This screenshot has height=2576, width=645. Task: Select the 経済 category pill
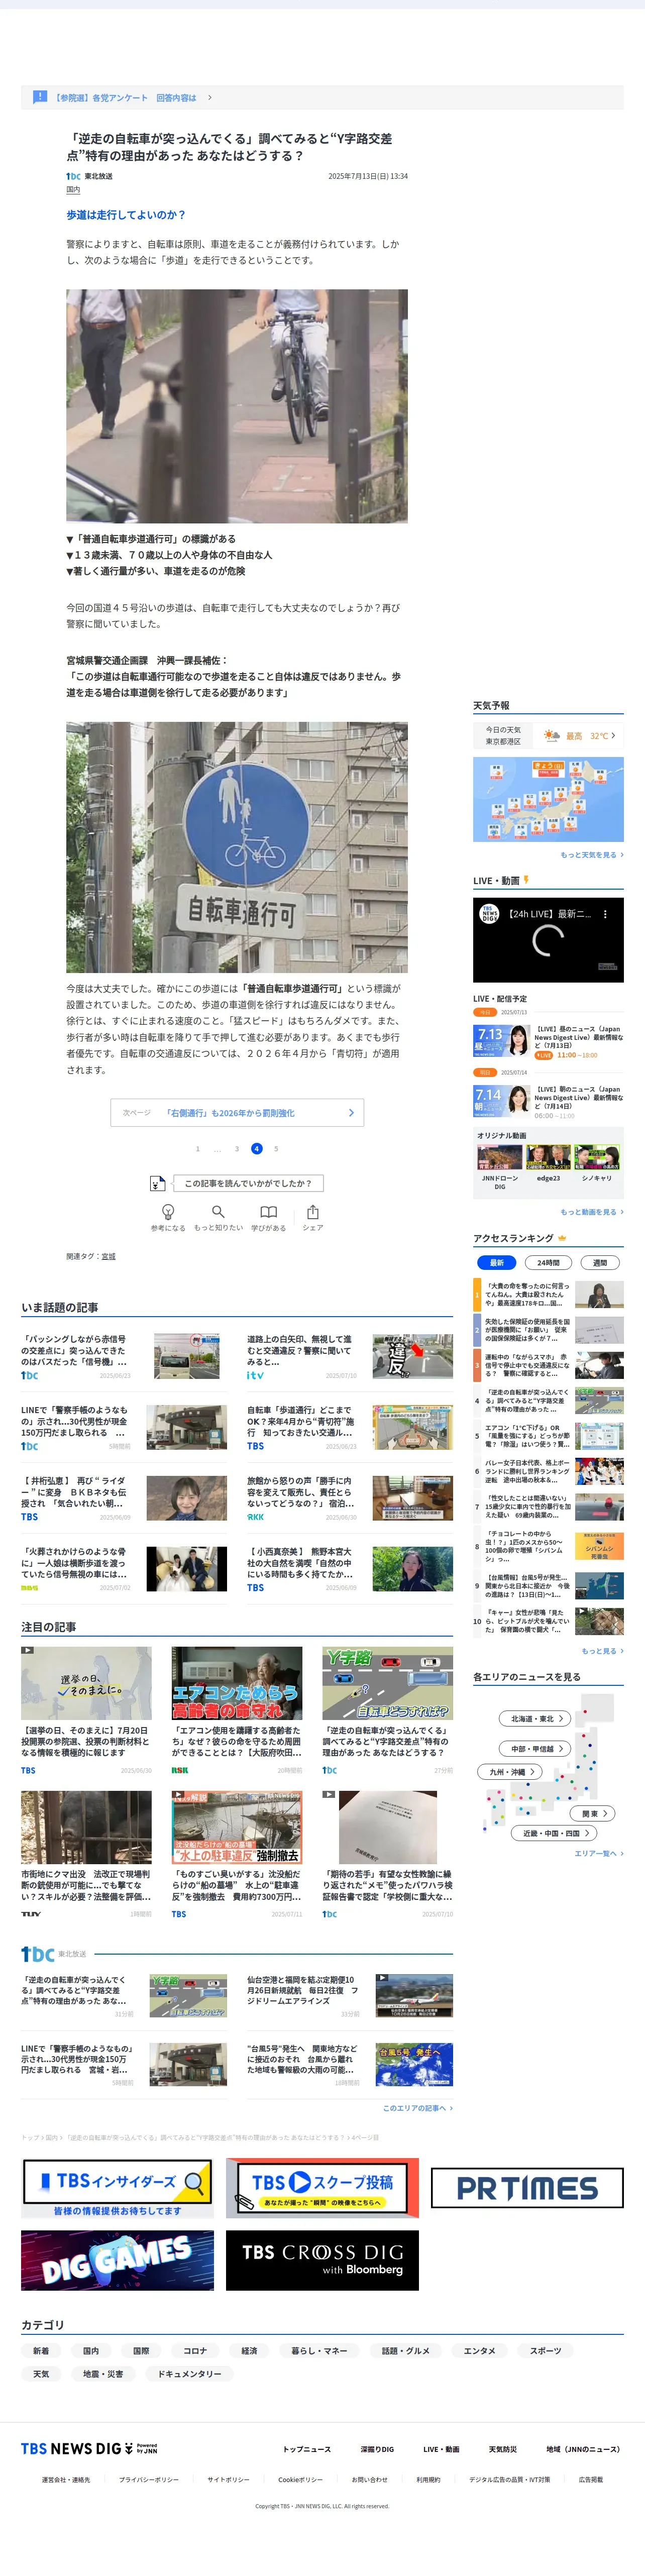point(249,2350)
